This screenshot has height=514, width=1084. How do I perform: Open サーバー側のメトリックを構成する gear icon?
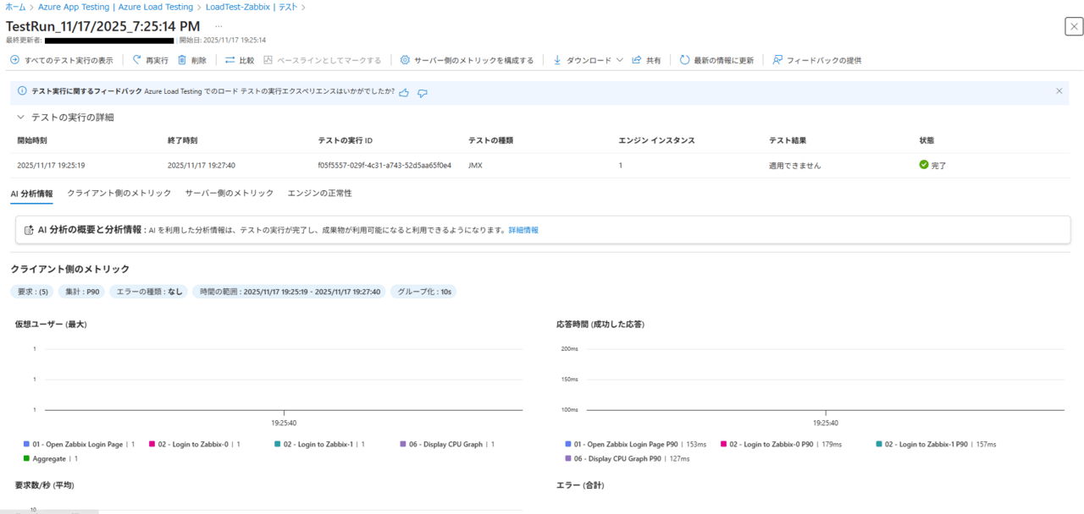pyautogui.click(x=405, y=61)
